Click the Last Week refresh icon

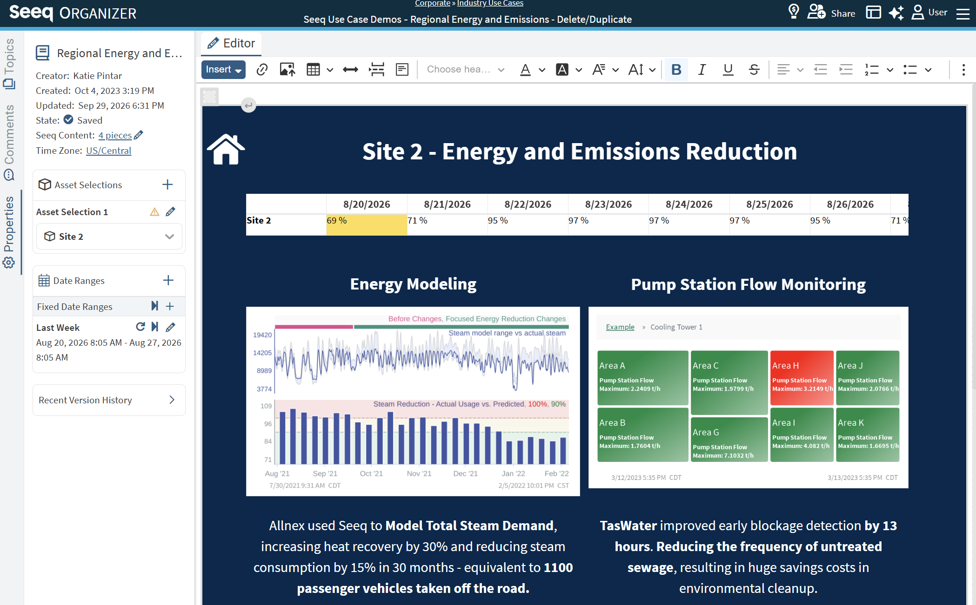point(140,327)
